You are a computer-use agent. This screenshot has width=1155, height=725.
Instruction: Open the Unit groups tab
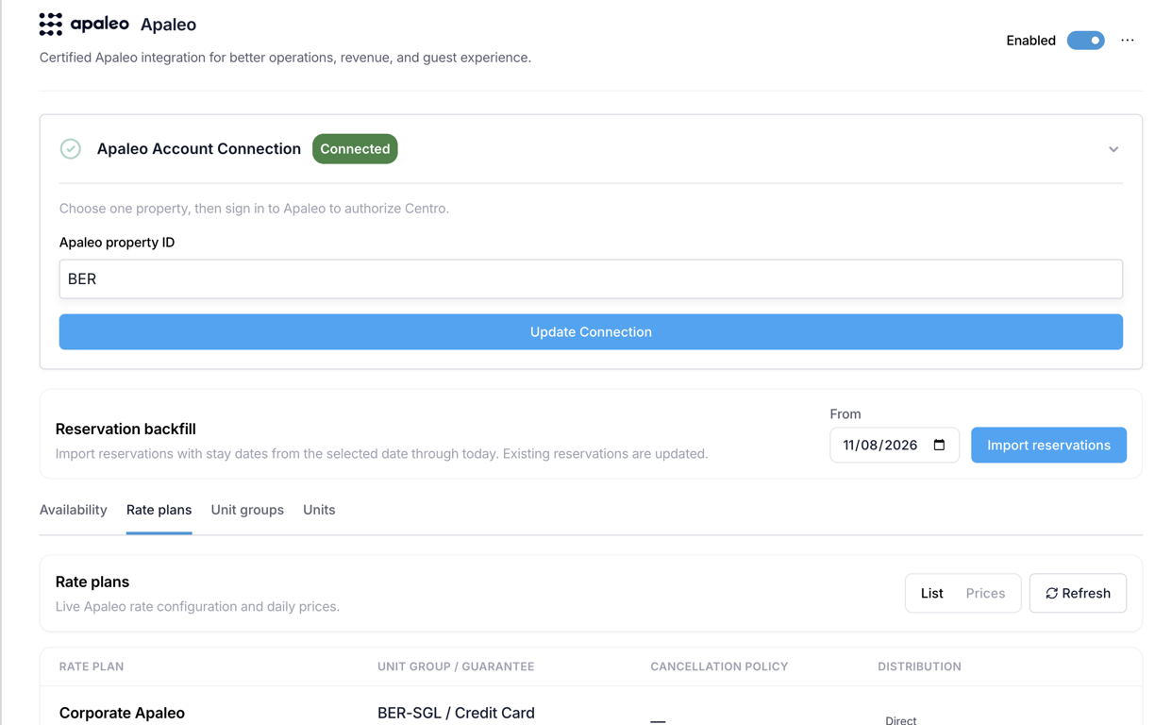(x=247, y=510)
